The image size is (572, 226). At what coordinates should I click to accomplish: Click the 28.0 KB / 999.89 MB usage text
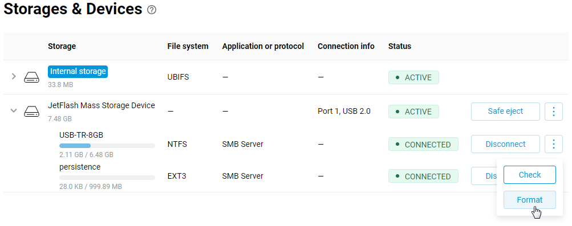click(91, 187)
